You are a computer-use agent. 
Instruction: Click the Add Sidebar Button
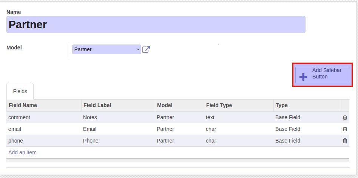point(323,75)
